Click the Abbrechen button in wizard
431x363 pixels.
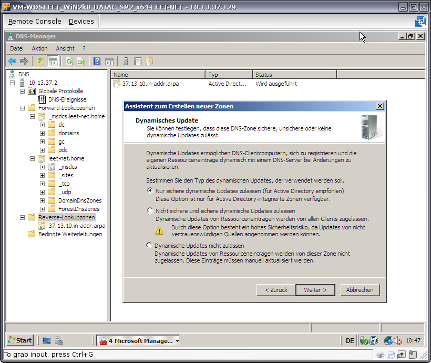pos(360,290)
